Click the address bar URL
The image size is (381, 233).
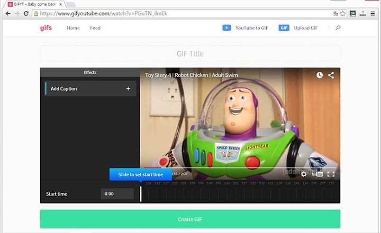(x=104, y=14)
